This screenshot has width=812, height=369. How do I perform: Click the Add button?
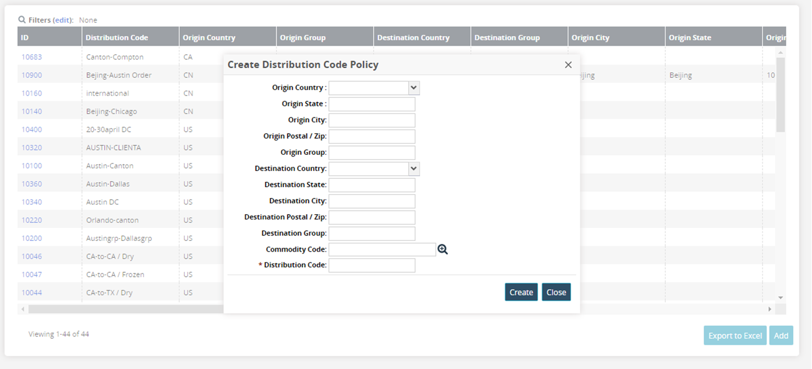click(781, 335)
